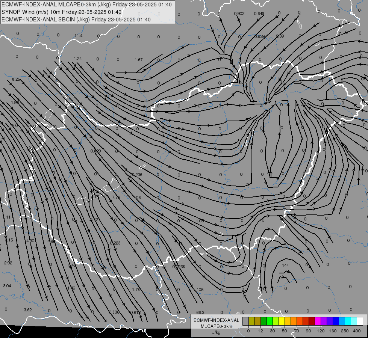
Task: Click the gray legend color swatch
Action: [x=245, y=321]
